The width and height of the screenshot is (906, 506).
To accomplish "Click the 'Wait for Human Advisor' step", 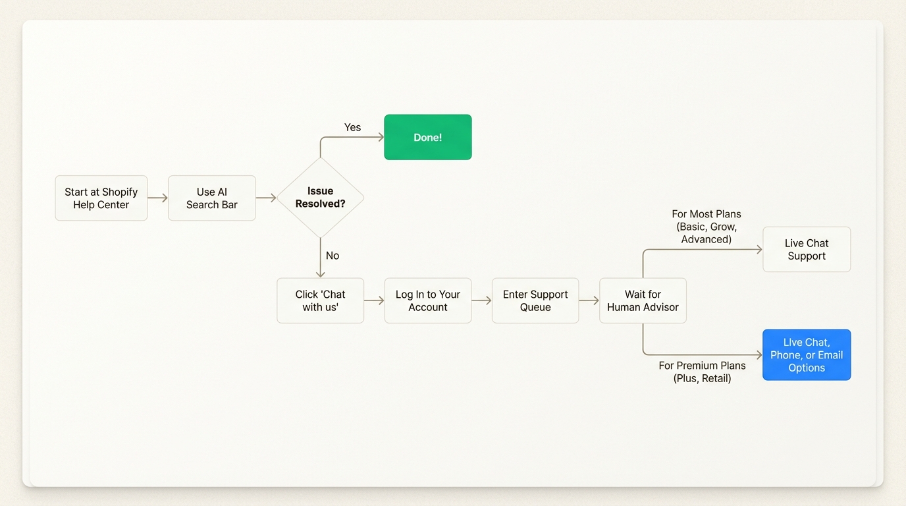I will (x=643, y=300).
